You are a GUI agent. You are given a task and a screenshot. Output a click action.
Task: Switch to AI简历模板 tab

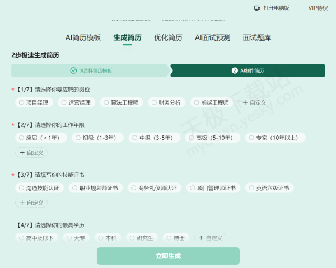coord(83,38)
